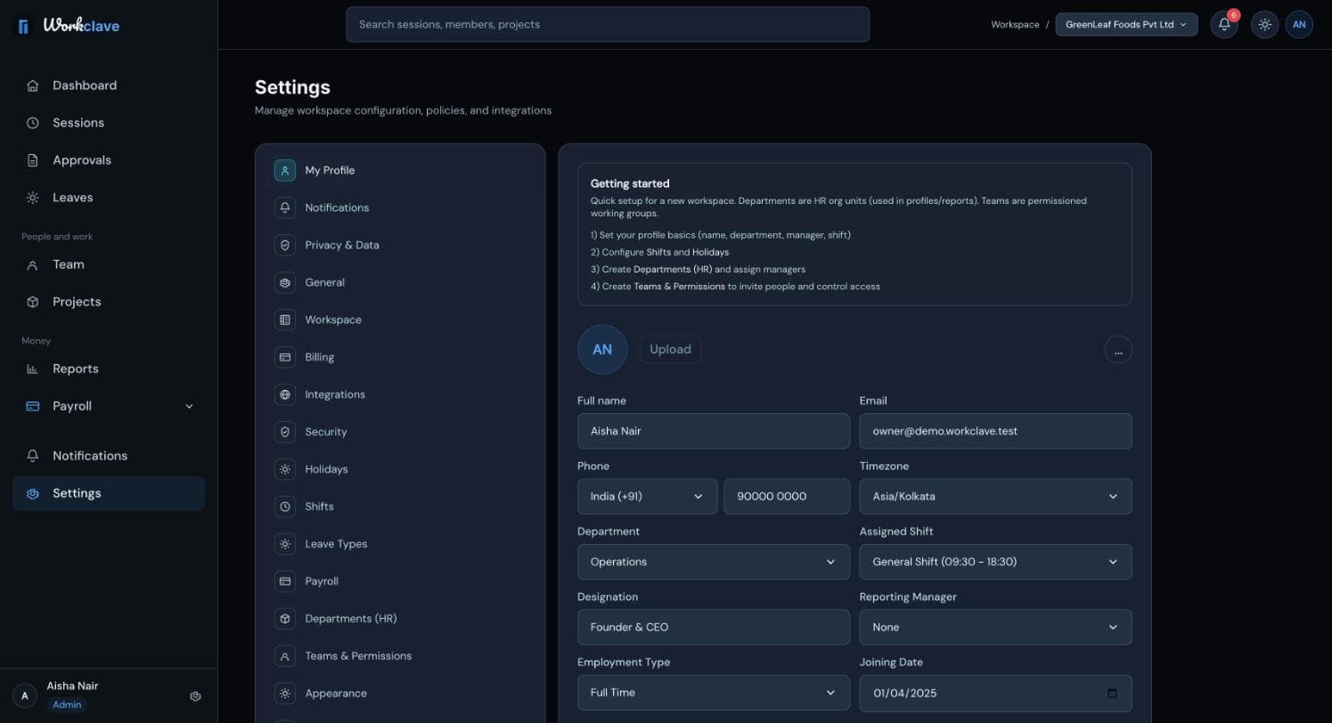The image size is (1332, 723).
Task: Open India (+91) country code dropdown
Action: point(647,497)
